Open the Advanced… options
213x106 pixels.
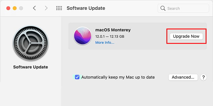coord(183,77)
